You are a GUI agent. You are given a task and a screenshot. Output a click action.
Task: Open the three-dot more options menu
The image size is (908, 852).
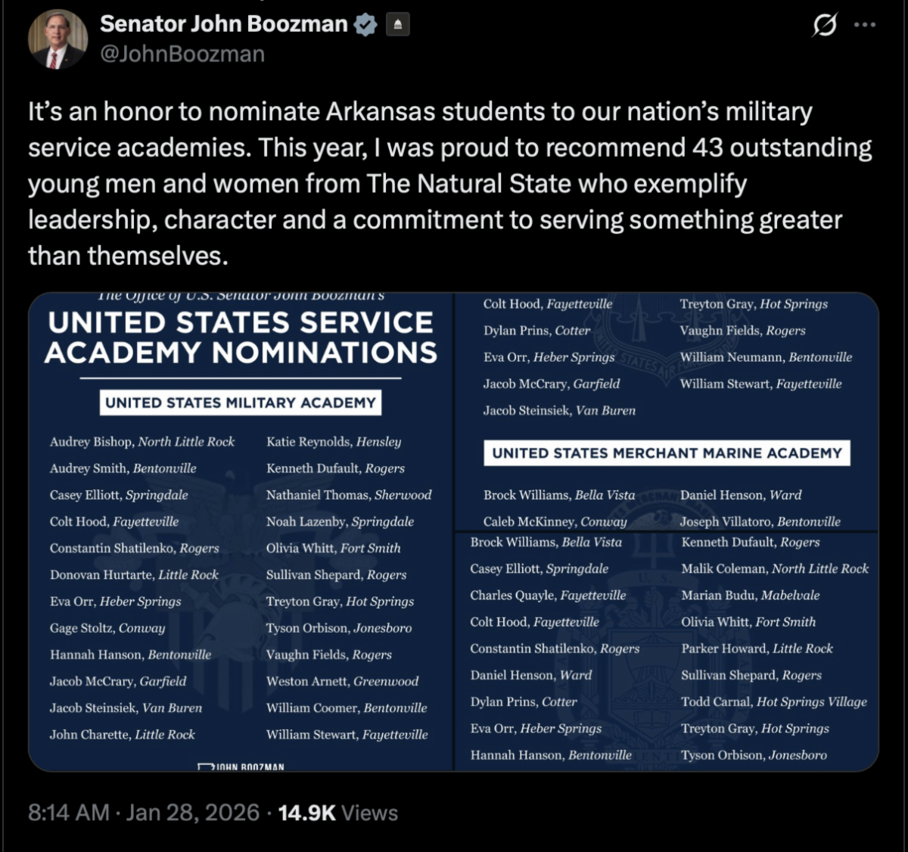864,25
